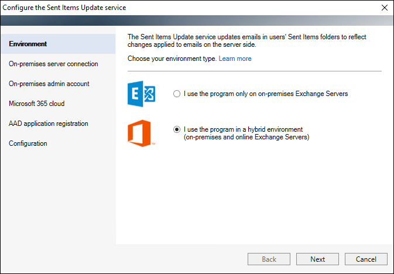Click the blue Exchange Server icon
394x274 pixels.
point(142,94)
